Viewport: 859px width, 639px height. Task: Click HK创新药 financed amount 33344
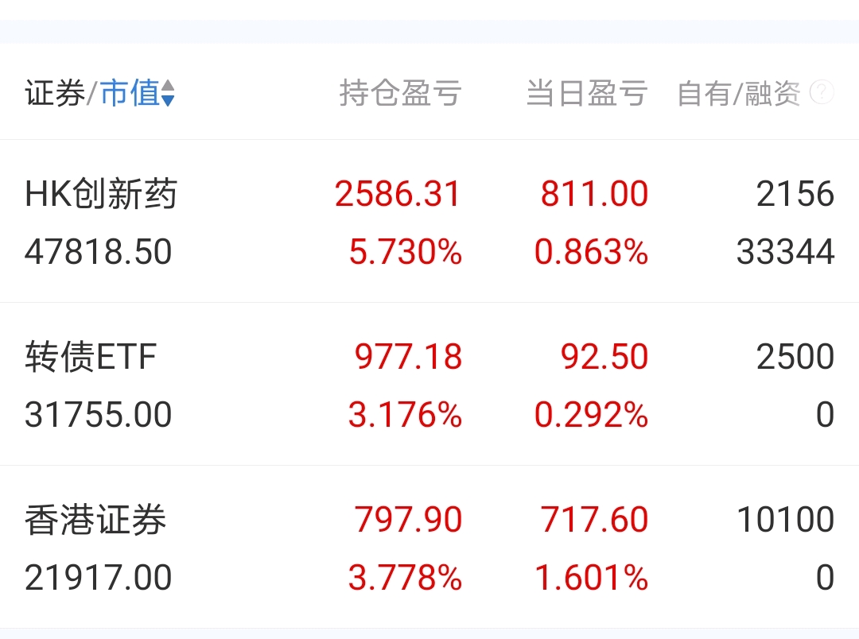coord(786,252)
